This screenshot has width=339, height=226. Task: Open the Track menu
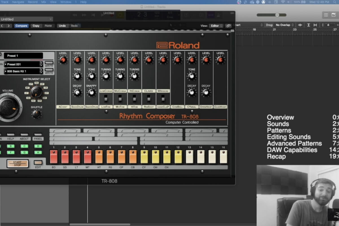(5, 2)
